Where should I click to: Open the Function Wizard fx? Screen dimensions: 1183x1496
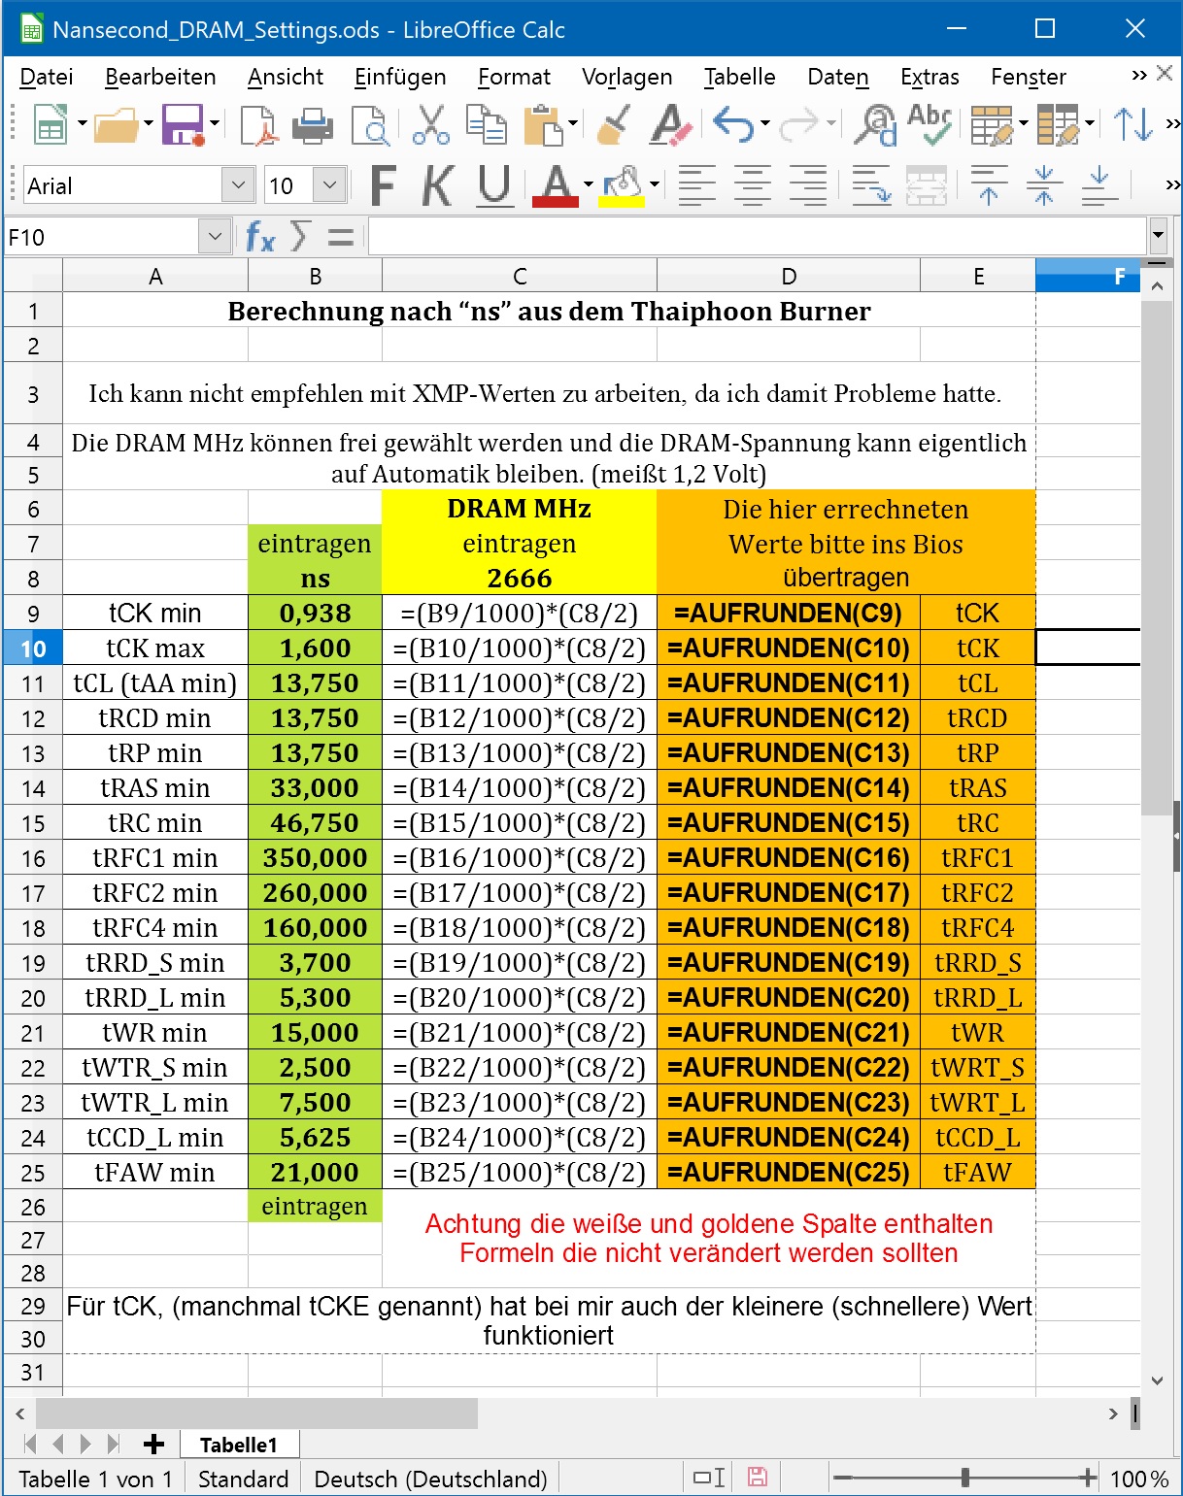click(x=260, y=236)
